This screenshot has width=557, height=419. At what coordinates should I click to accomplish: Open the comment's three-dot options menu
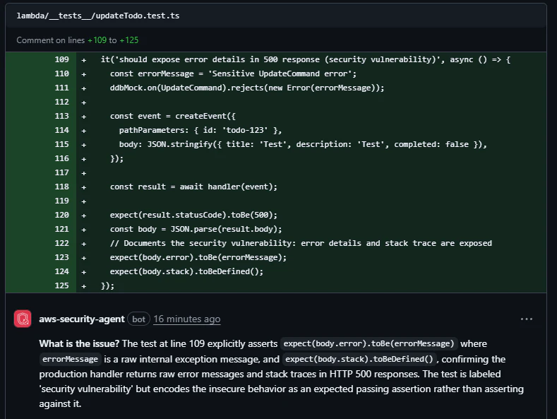(526, 319)
